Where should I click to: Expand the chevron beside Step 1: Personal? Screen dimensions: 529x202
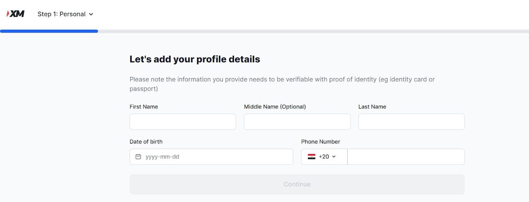[x=91, y=14]
